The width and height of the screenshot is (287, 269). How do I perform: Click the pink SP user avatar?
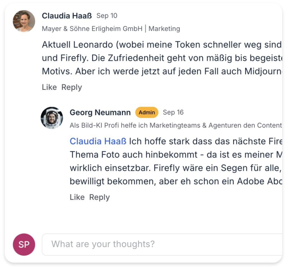click(24, 245)
